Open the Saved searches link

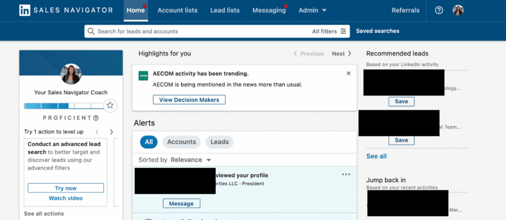[378, 31]
